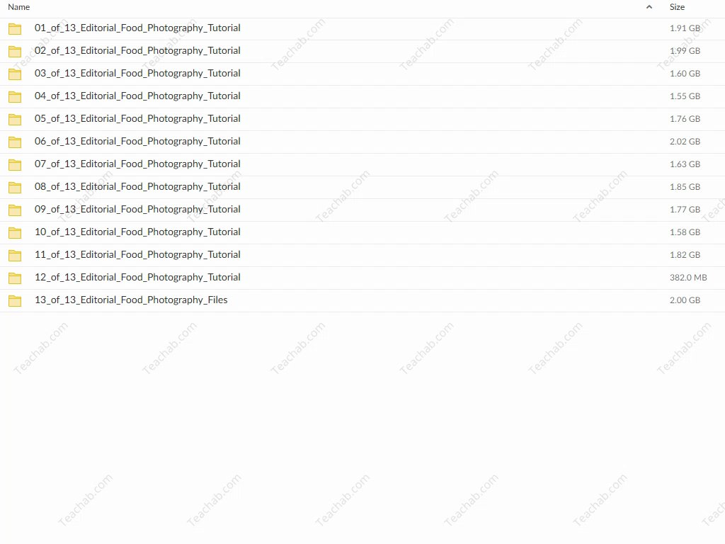Image resolution: width=725 pixels, height=544 pixels.
Task: Open 10_of_13_Editorial_Food_Photography_Tutorial folder name
Action: click(137, 232)
